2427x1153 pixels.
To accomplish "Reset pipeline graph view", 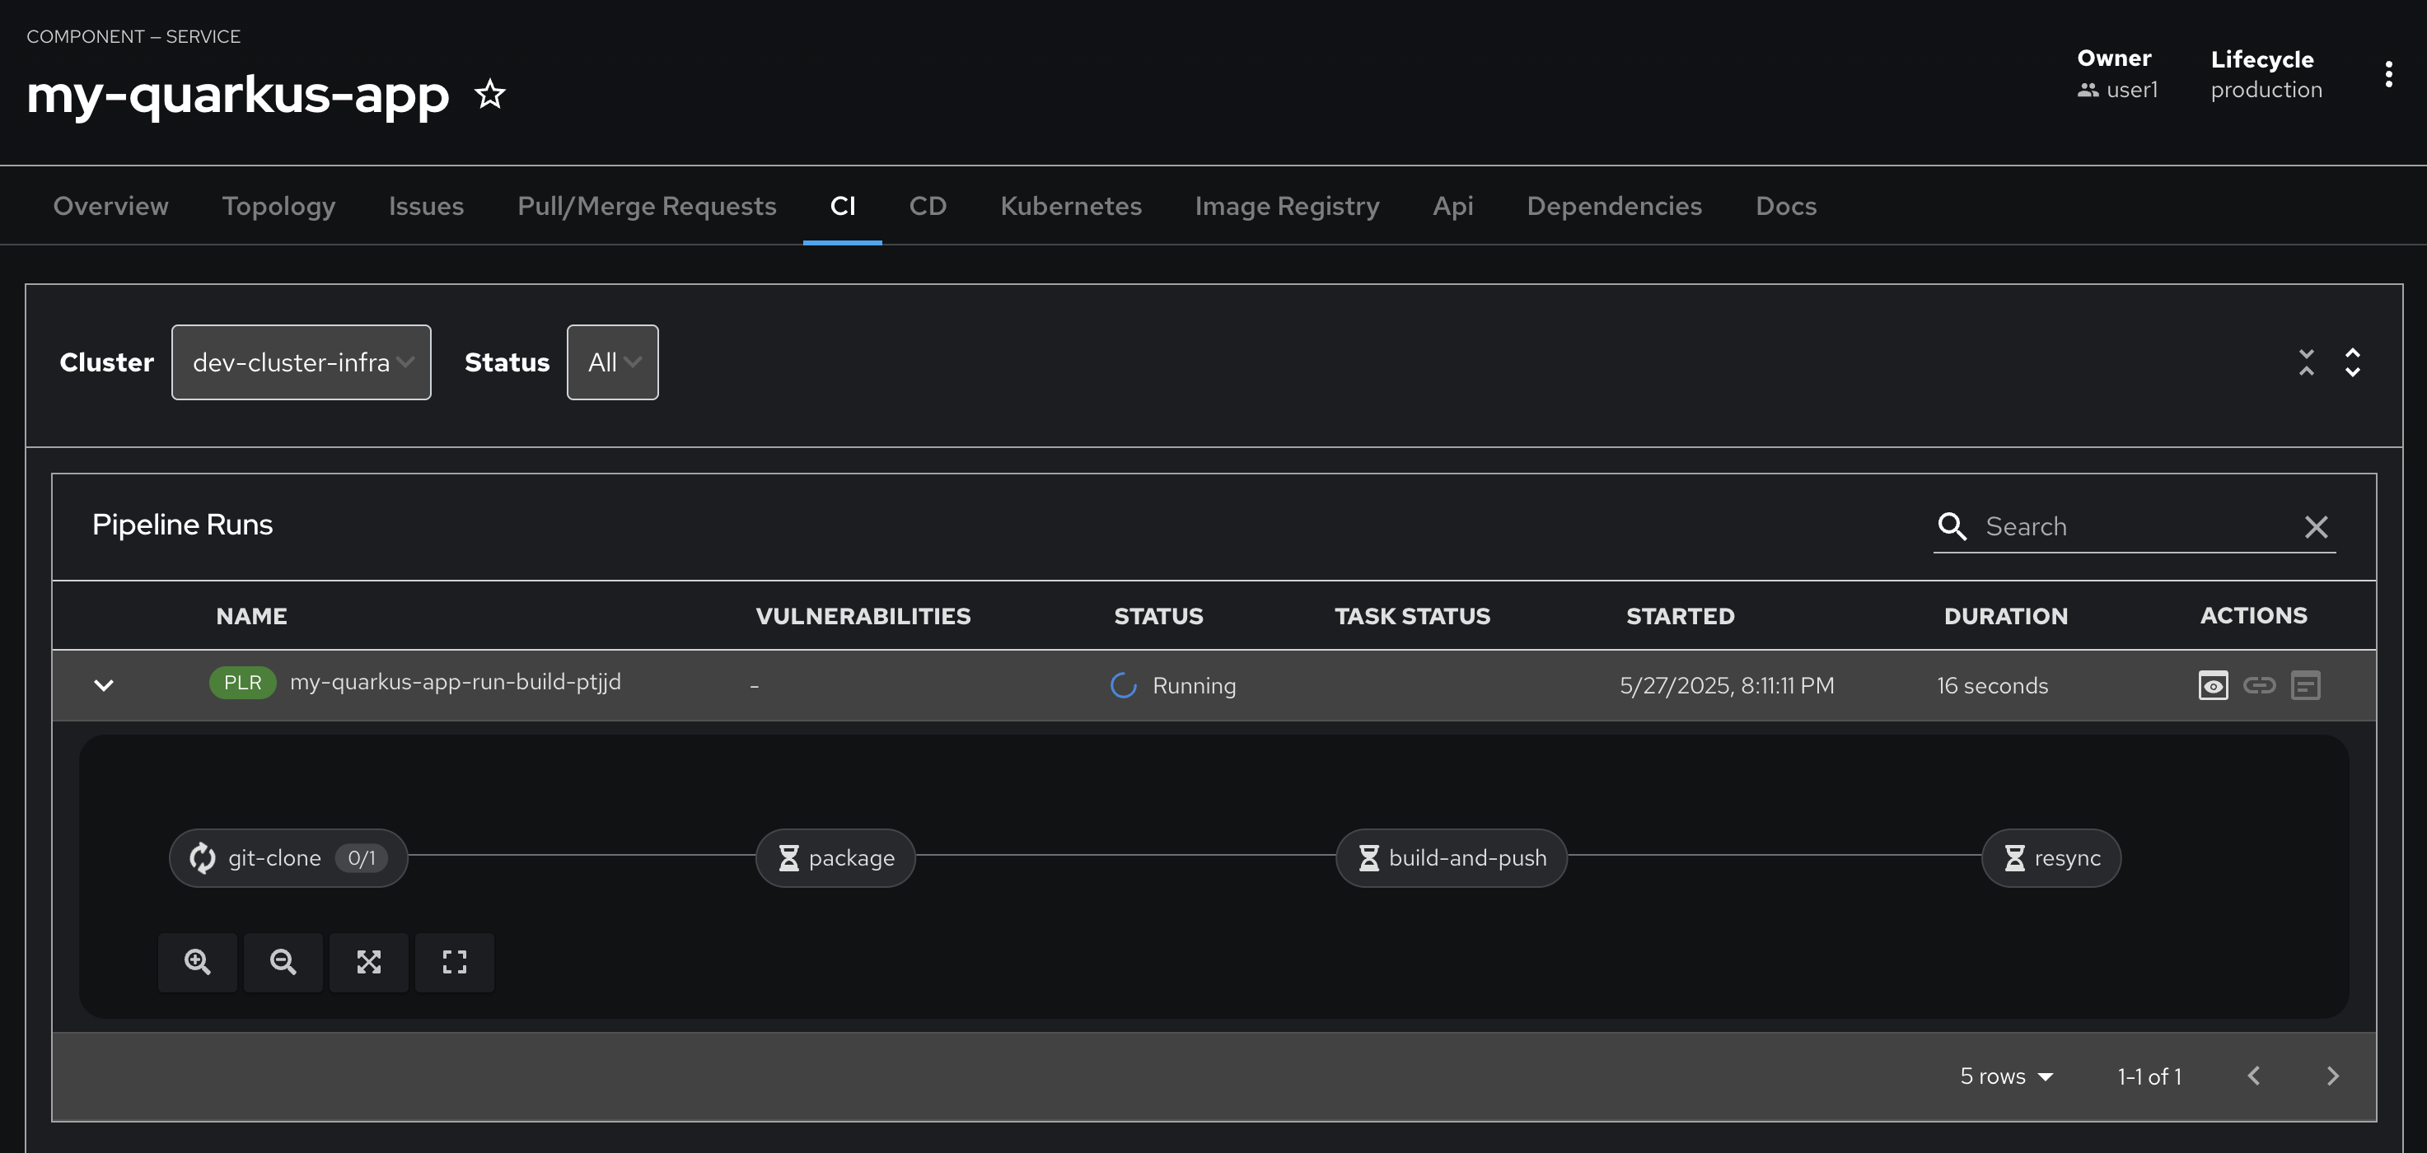I will [x=454, y=962].
